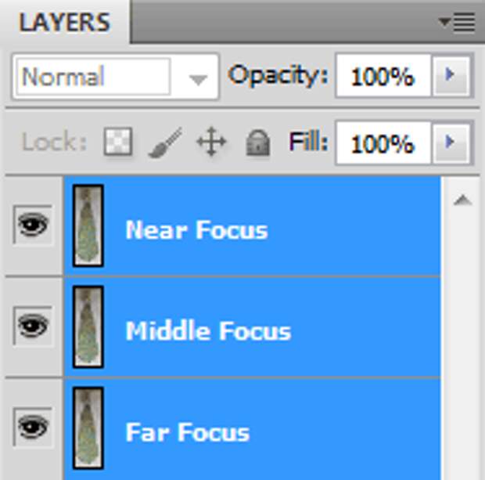Click the lock all padlock icon
485x480 pixels.
coord(257,143)
